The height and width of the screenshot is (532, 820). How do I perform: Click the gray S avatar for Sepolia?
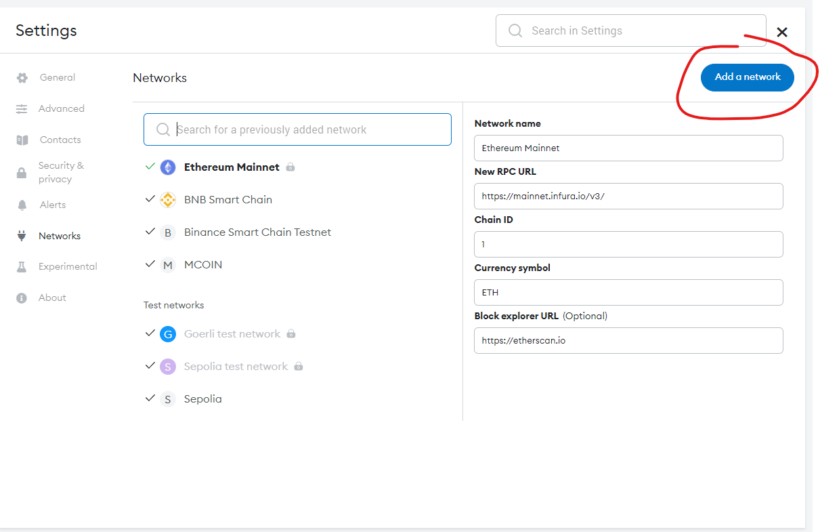168,399
